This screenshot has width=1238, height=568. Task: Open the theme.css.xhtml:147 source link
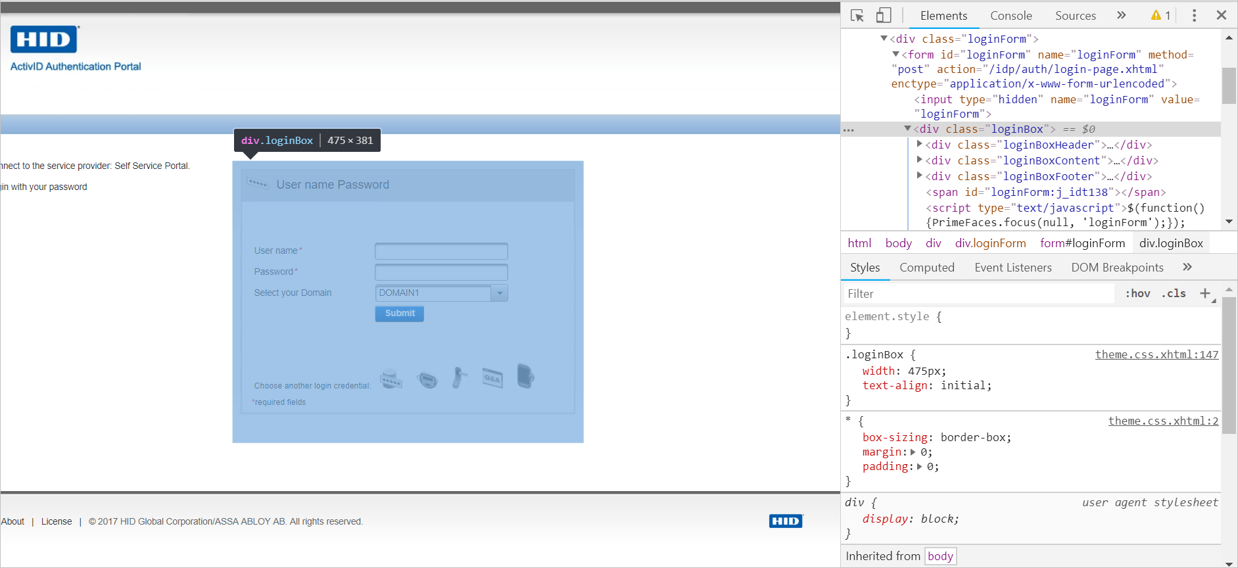(1156, 354)
